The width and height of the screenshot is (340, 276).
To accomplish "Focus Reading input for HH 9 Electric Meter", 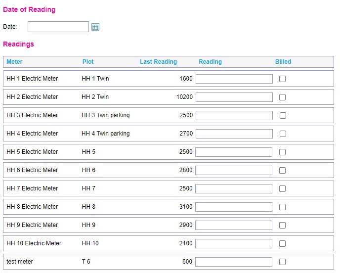I will click(234, 225).
